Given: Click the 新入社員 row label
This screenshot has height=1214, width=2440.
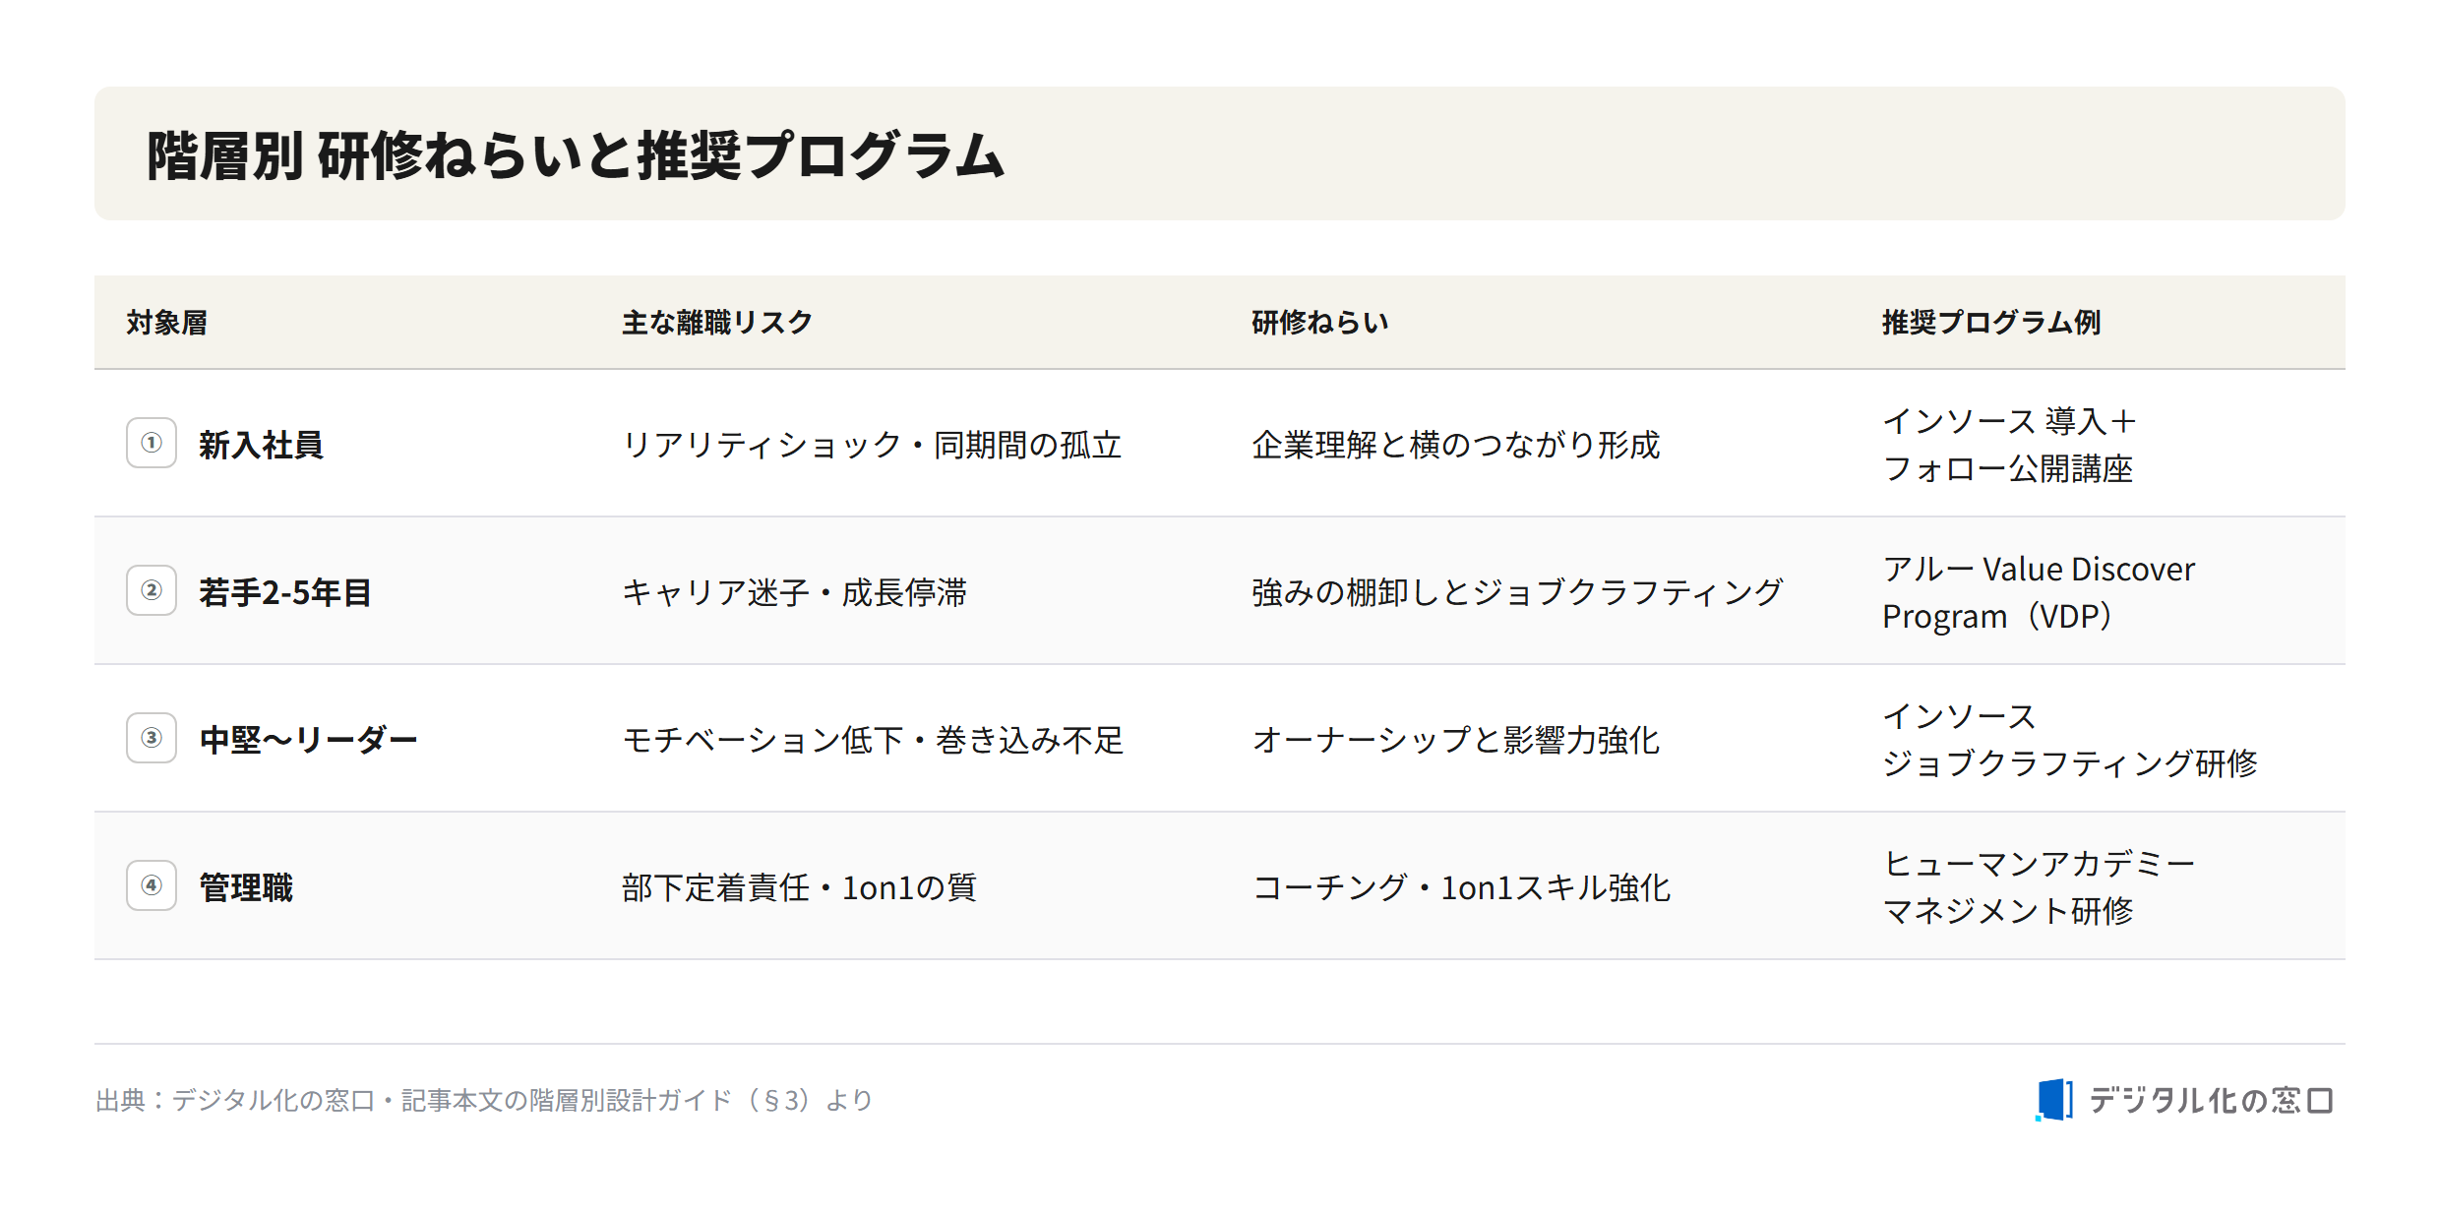Looking at the screenshot, I should click(261, 445).
